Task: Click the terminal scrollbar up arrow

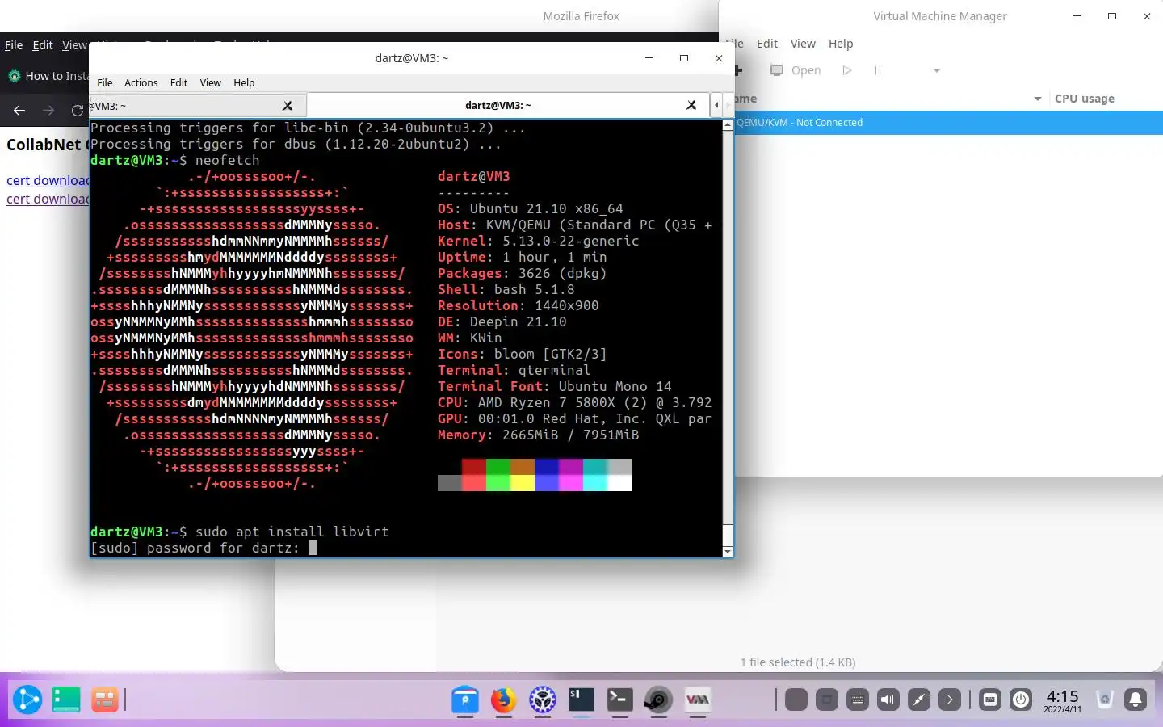Action: [x=728, y=125]
